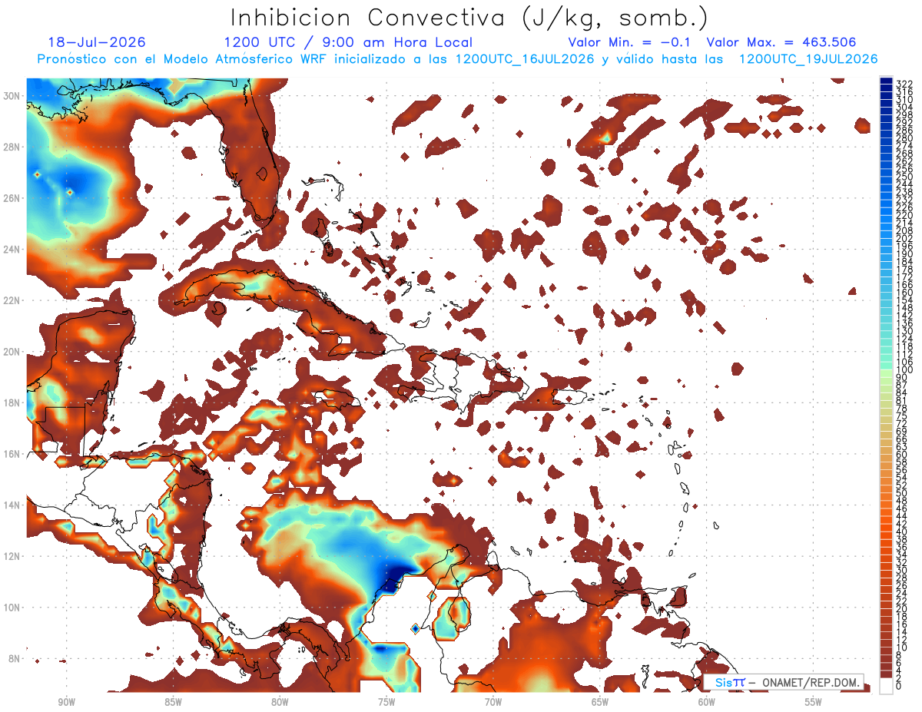
Task: Click the '28N' latitude label
Action: 12,147
